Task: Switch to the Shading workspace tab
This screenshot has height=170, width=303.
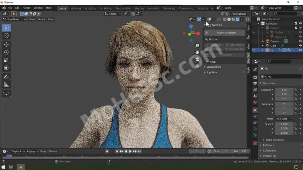Action: (x=139, y=8)
